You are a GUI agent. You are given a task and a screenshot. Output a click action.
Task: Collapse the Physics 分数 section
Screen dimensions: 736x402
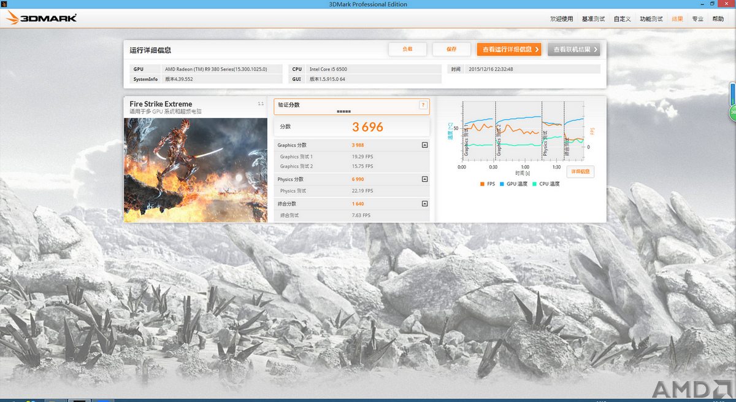[424, 179]
